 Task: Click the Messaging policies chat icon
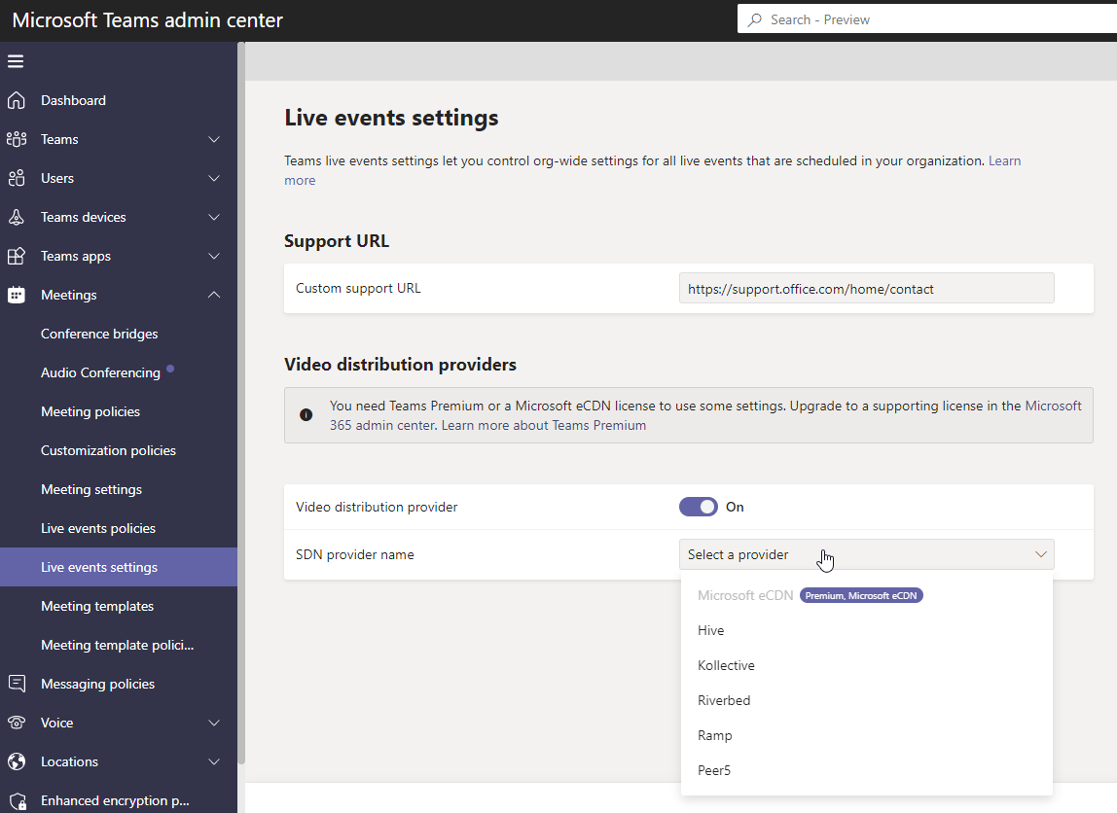17,684
